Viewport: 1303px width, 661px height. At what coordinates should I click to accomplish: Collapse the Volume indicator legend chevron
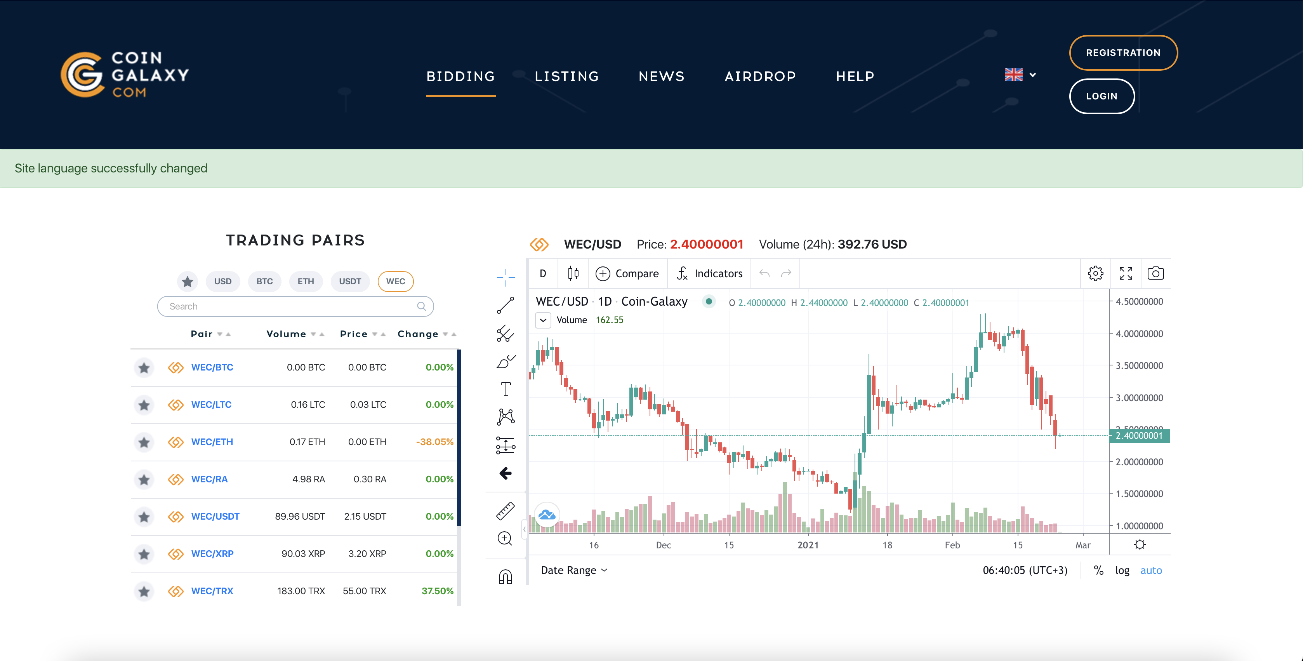[543, 320]
